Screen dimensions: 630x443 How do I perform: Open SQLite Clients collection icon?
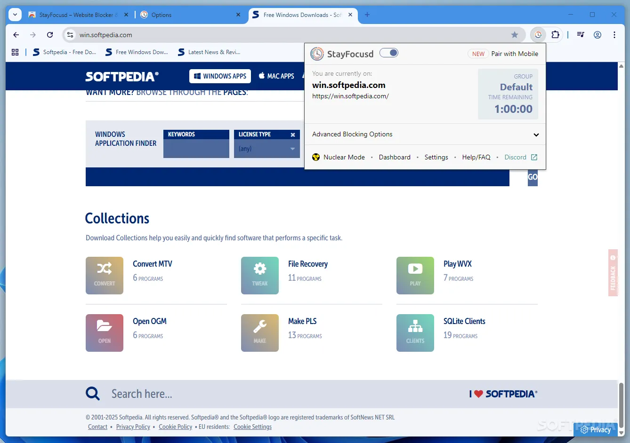pos(415,333)
